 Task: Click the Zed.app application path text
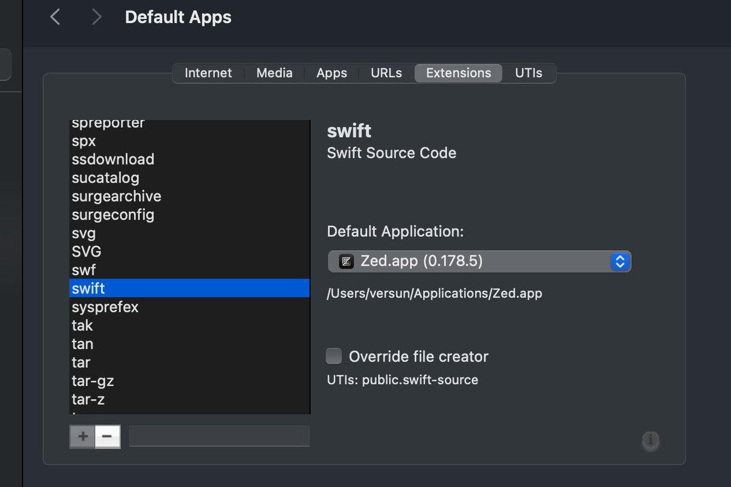(x=434, y=293)
